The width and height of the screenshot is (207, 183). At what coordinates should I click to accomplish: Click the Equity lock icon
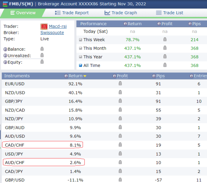click(x=42, y=62)
